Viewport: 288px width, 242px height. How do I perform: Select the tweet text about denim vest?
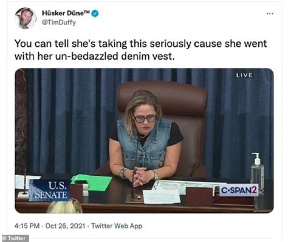(x=140, y=50)
